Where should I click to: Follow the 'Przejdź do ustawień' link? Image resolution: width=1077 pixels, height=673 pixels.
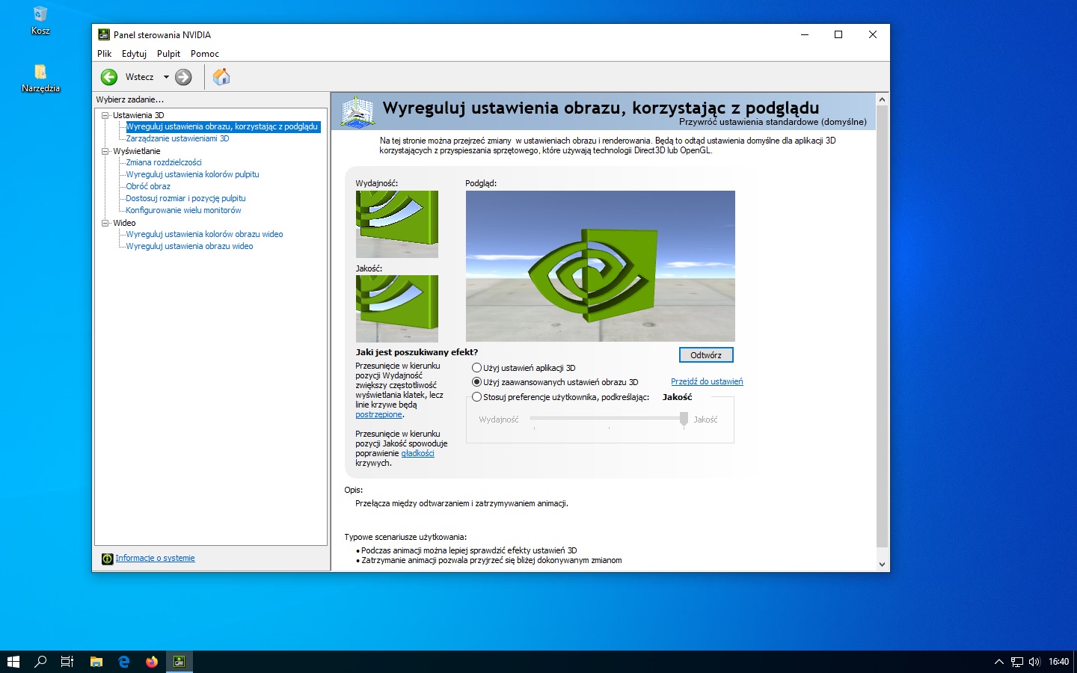pos(706,381)
